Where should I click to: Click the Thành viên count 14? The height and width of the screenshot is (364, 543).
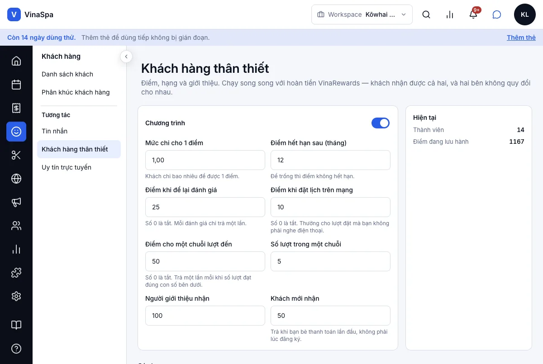[520, 130]
